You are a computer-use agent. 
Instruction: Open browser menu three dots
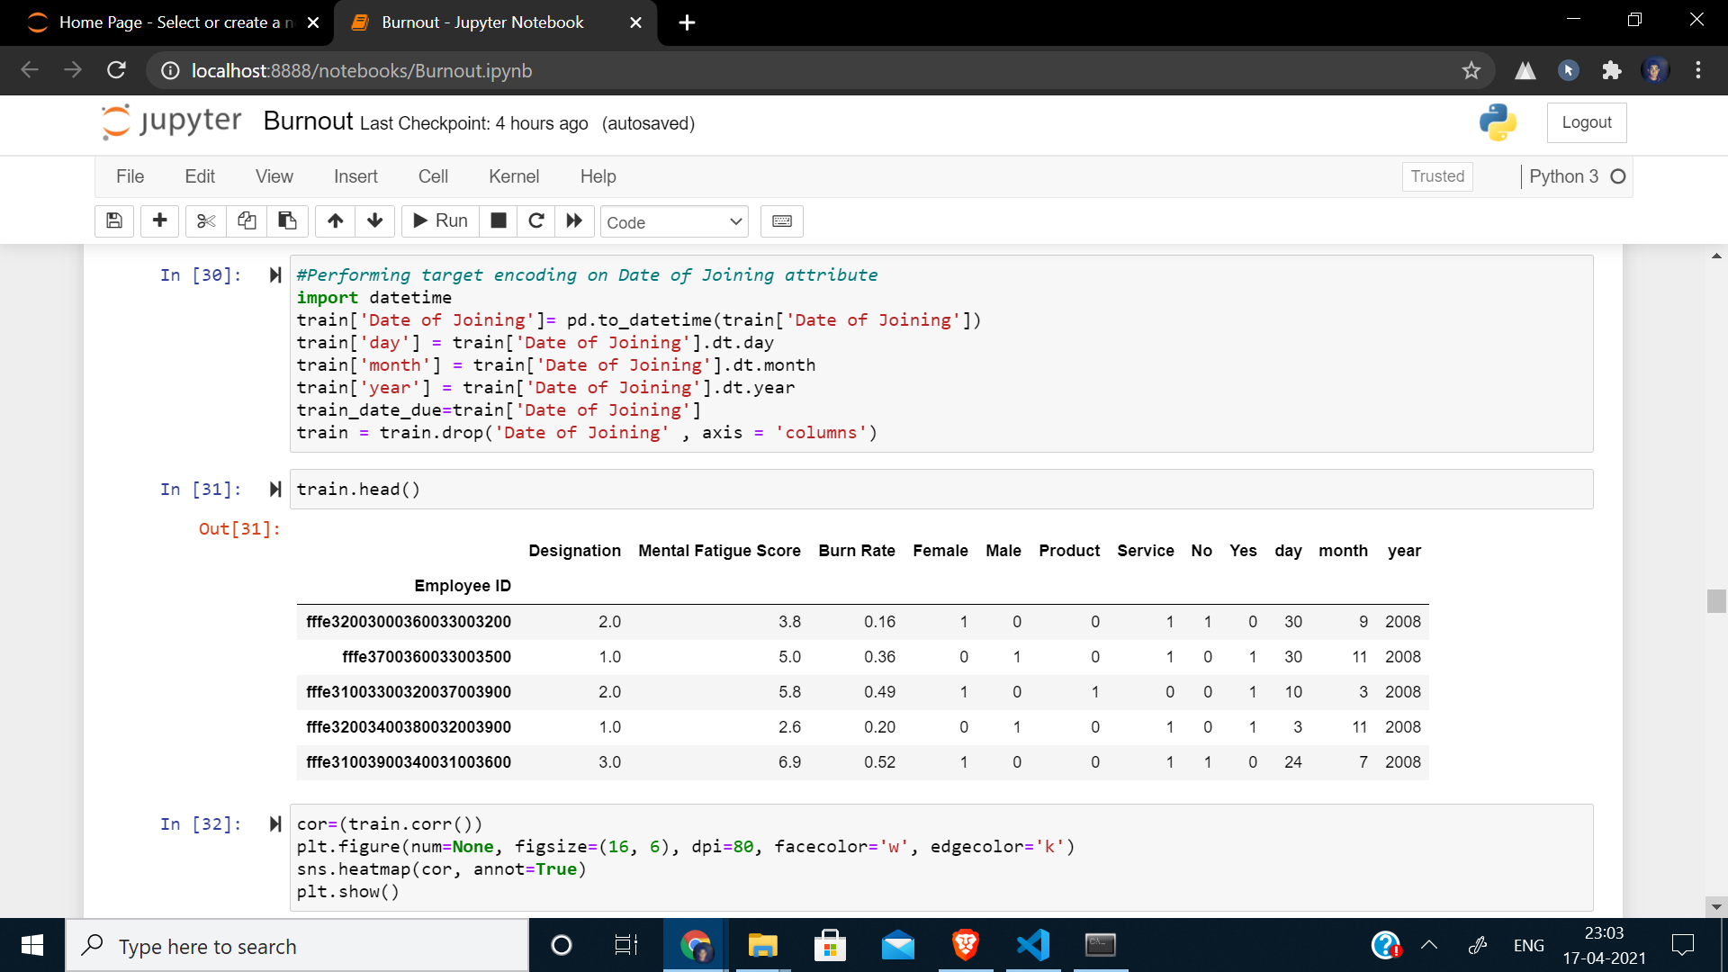[x=1697, y=70]
